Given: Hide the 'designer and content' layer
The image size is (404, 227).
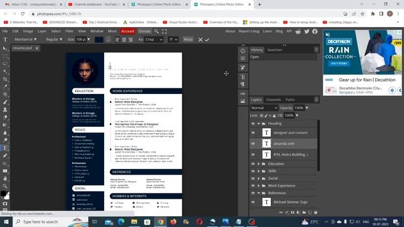Looking at the screenshot, I should [253, 133].
